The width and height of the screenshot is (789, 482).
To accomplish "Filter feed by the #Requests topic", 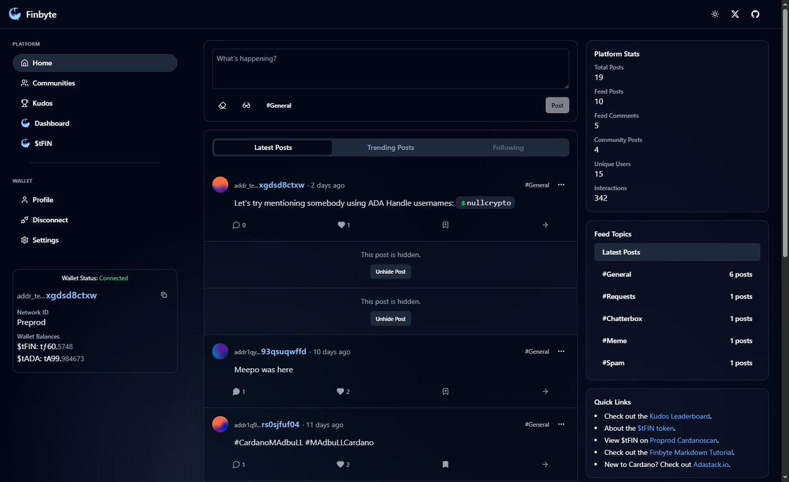I will 677,297.
